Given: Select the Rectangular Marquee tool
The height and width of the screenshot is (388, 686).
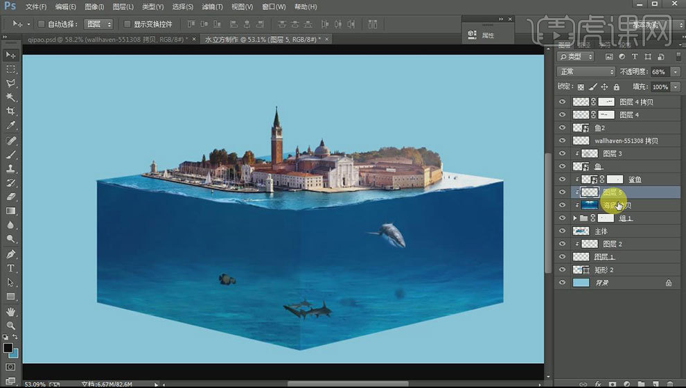Looking at the screenshot, I should (x=10, y=69).
